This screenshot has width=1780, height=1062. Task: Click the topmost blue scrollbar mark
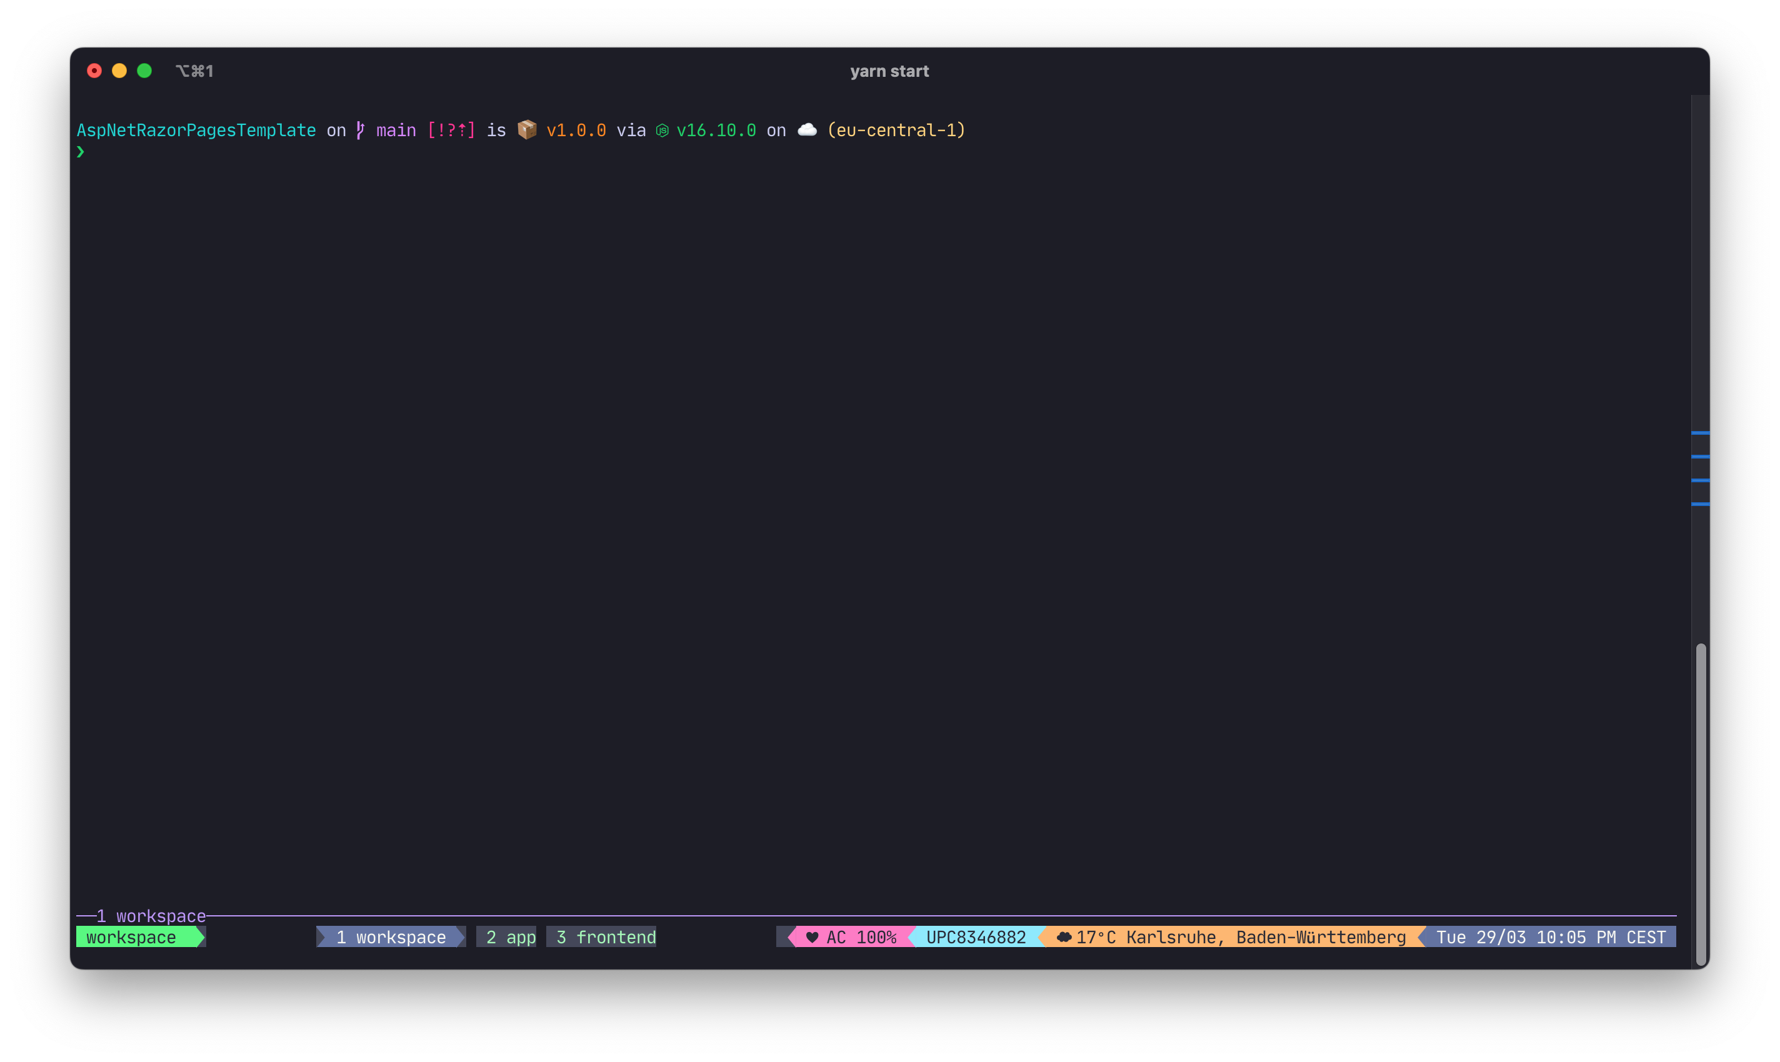pyautogui.click(x=1700, y=433)
